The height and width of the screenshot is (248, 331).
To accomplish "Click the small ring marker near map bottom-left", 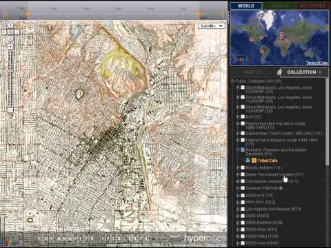I will [x=30, y=220].
